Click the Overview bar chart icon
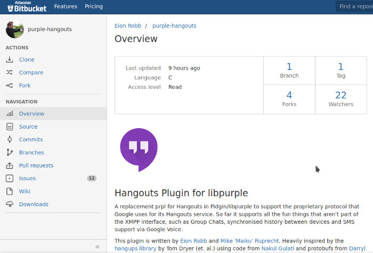 [x=10, y=113]
